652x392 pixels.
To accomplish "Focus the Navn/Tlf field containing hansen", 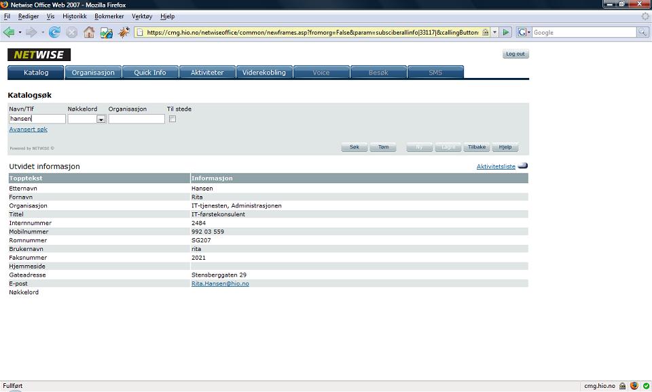I will (x=37, y=119).
